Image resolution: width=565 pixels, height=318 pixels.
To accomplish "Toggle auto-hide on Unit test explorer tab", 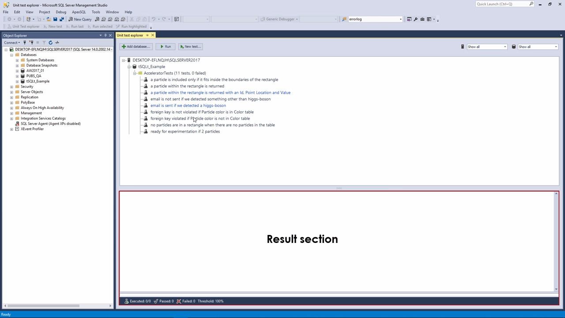I will [x=147, y=35].
